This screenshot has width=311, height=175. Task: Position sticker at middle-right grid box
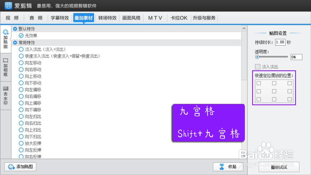coord(290,91)
